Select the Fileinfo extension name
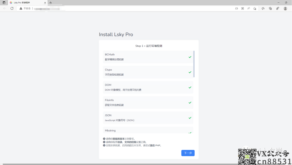 pyautogui.click(x=109, y=100)
